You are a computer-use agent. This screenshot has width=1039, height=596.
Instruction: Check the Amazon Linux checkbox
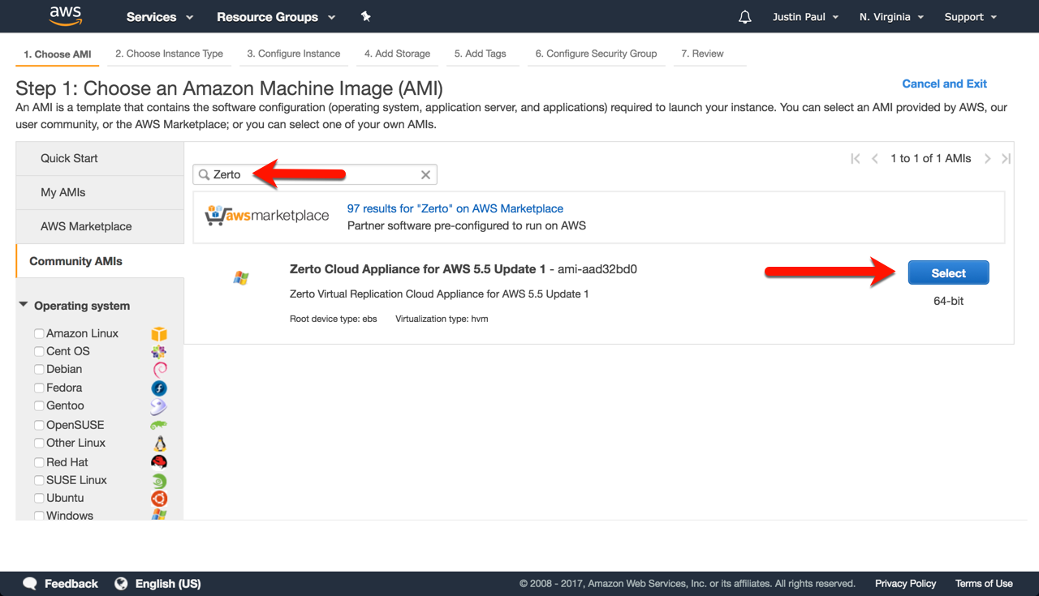tap(39, 333)
